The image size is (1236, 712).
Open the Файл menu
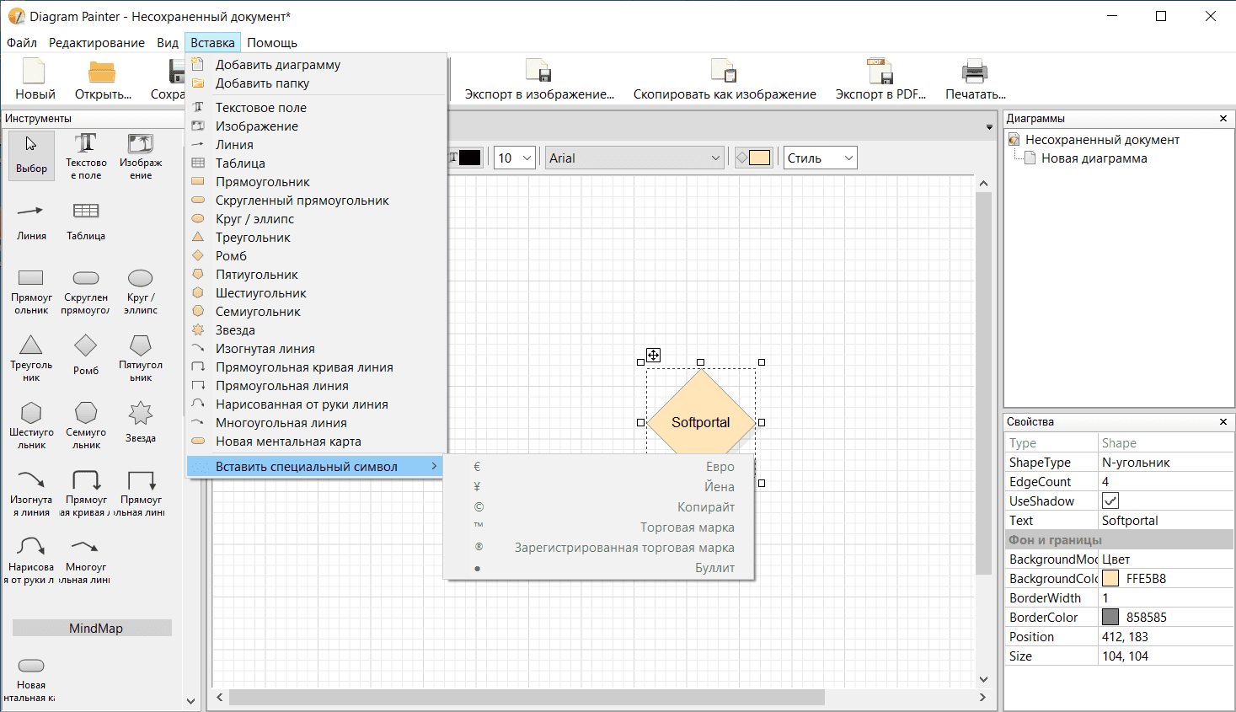[x=22, y=42]
